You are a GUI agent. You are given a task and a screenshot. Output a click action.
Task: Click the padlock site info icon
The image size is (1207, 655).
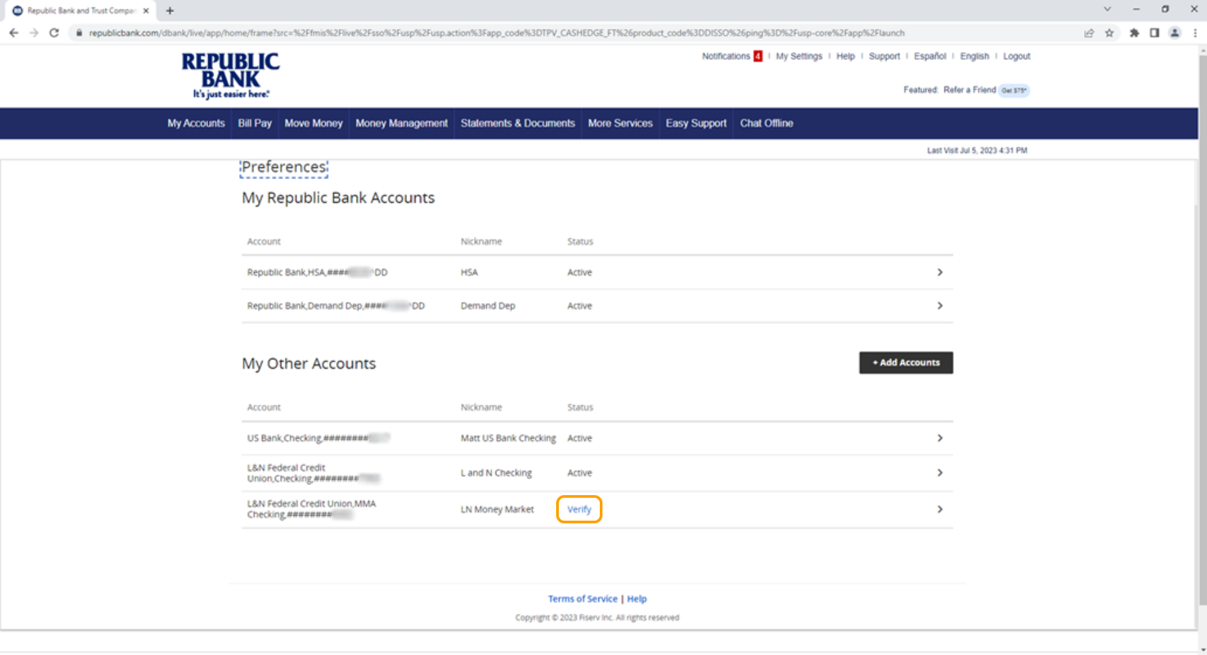[x=79, y=33]
